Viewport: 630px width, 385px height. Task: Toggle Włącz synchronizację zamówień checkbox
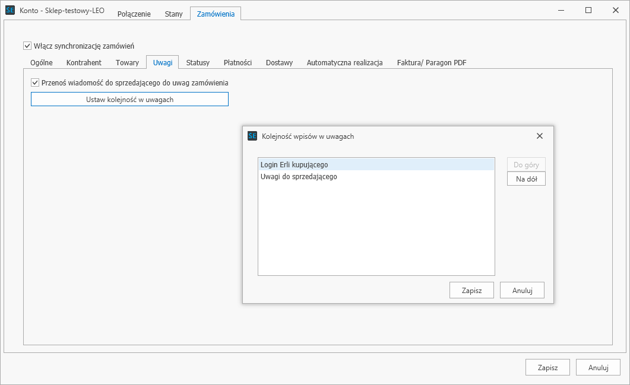coord(27,46)
